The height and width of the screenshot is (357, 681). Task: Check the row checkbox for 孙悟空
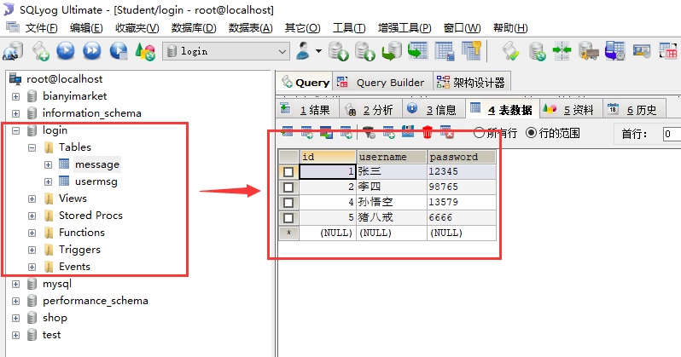288,202
